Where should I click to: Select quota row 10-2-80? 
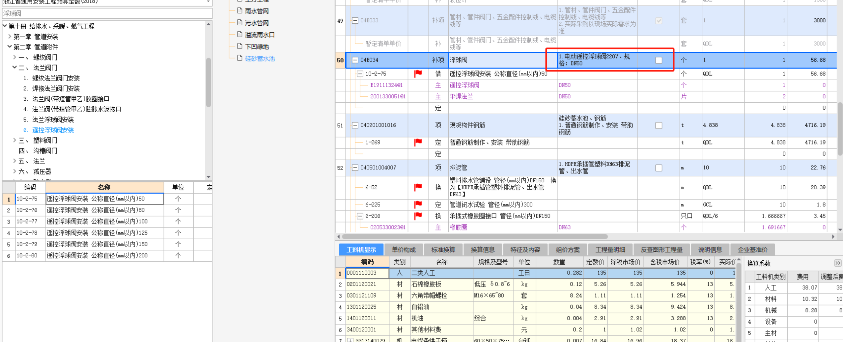click(x=107, y=255)
